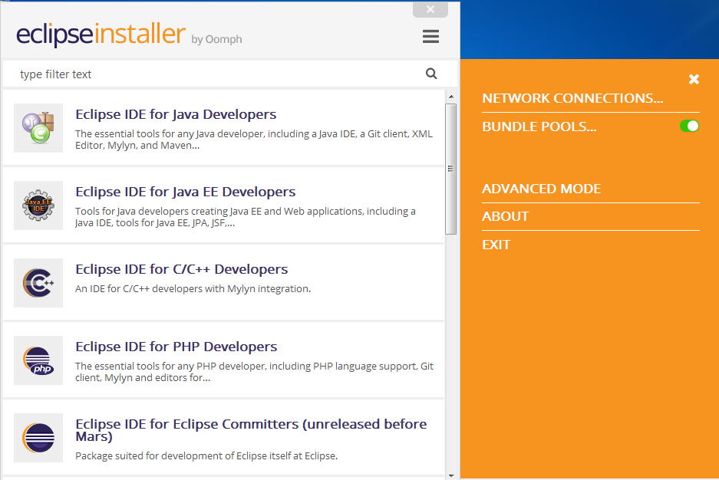Click the Java Developers package icon
The width and height of the screenshot is (719, 480).
[x=38, y=128]
